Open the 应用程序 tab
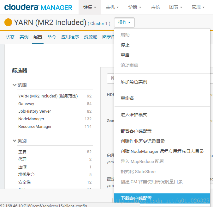 click(x=70, y=37)
